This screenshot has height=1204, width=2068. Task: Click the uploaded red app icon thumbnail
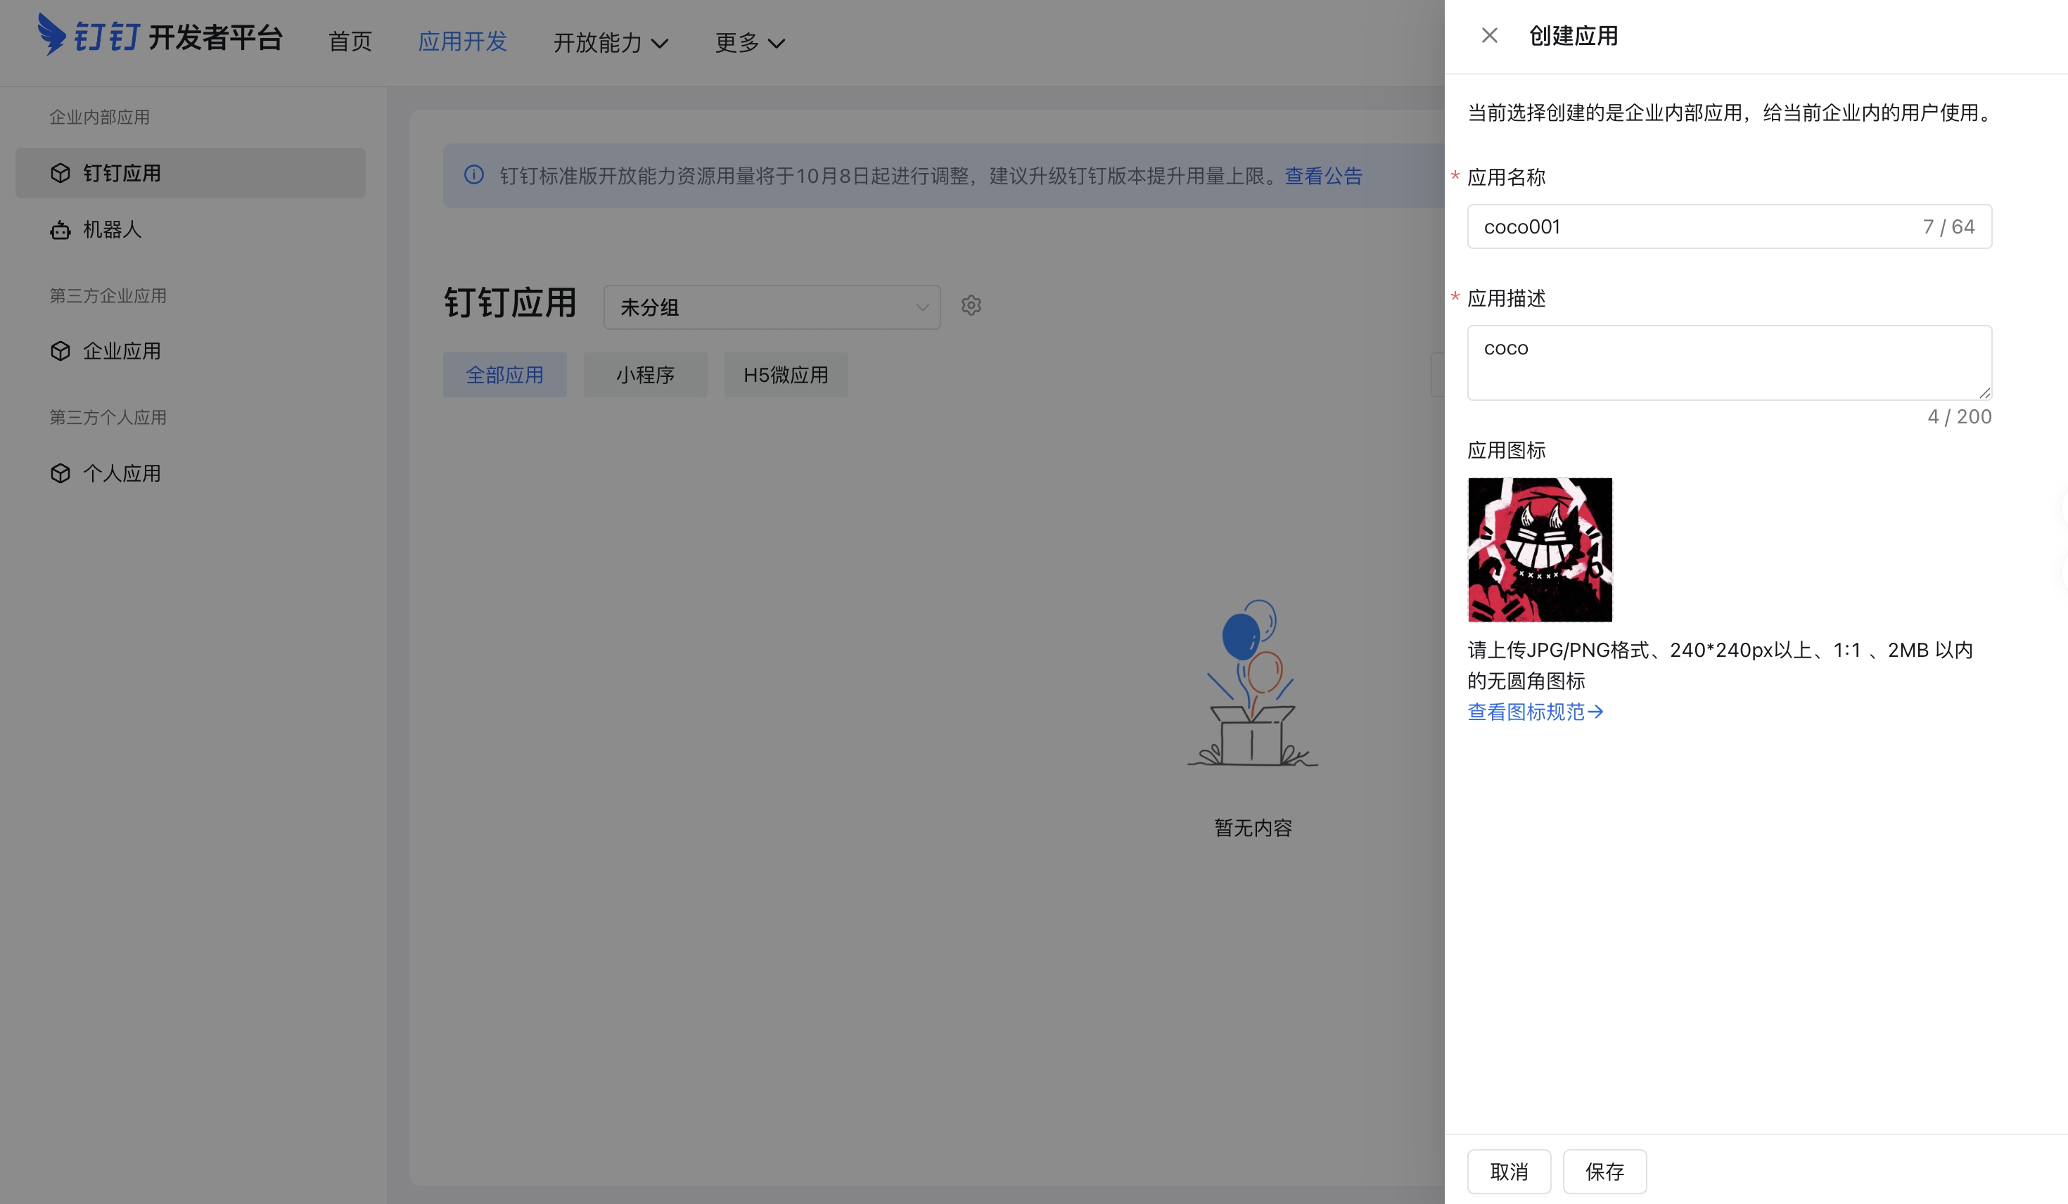pos(1540,549)
